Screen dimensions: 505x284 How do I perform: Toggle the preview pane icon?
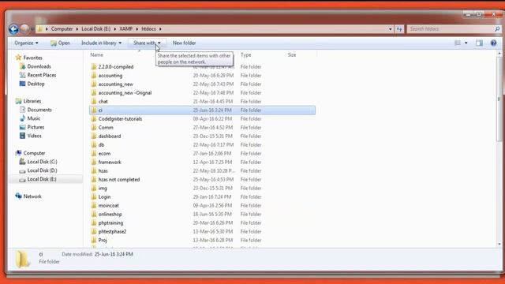point(479,43)
